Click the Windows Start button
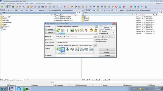 pos(3,89)
